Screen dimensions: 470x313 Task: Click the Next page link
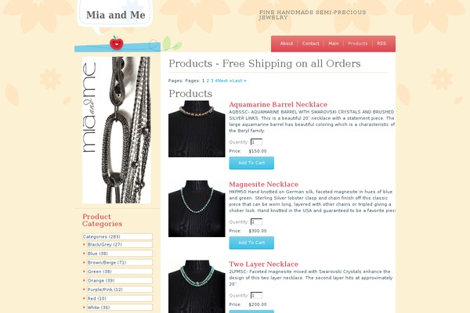225,81
